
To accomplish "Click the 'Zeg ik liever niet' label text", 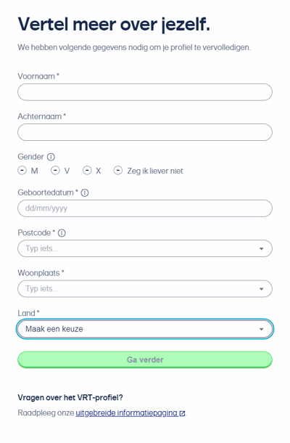I will (x=155, y=171).
